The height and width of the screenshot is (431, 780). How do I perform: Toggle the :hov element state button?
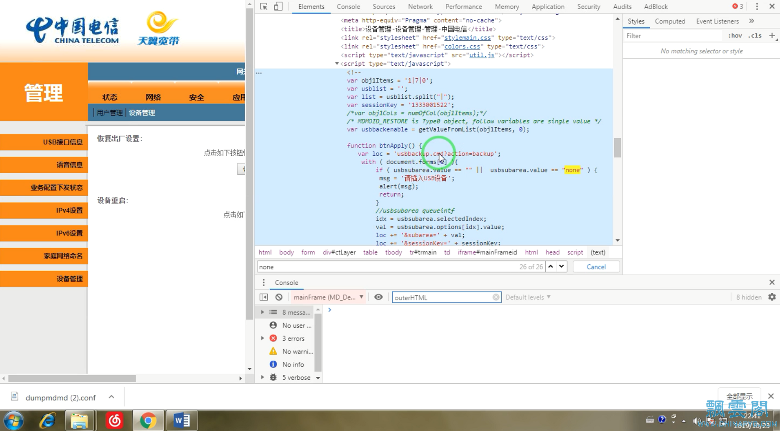(x=735, y=36)
